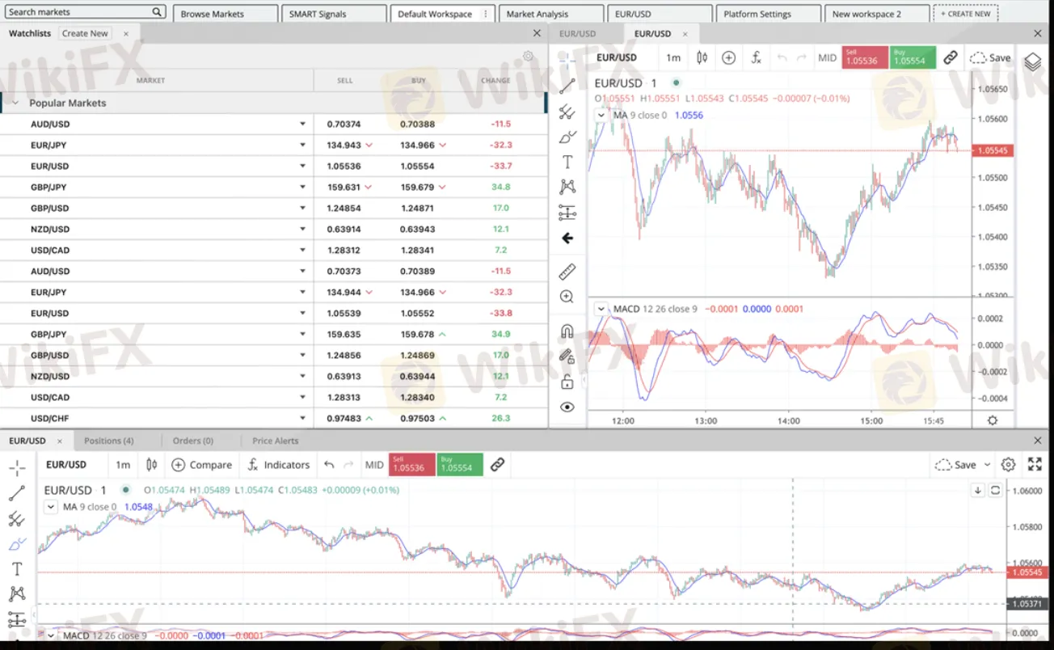Collapse the Popular Markets group

coord(15,103)
